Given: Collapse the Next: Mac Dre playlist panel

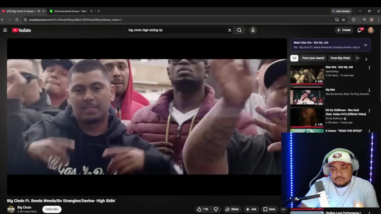Looking at the screenshot, I should click(366, 45).
